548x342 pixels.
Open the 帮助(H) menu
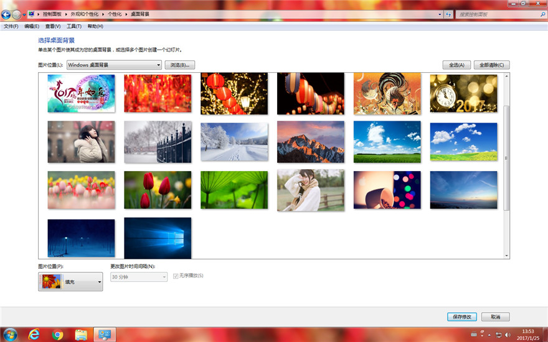95,26
